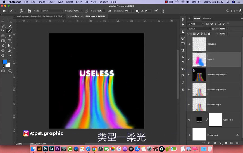
Task: Select the Quick Selection tool
Action: point(9,26)
